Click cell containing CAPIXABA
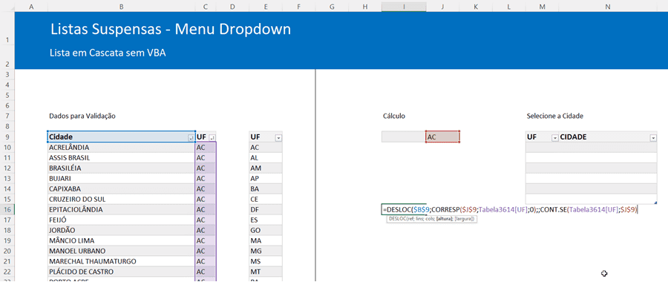The height and width of the screenshot is (282, 668). [x=122, y=188]
